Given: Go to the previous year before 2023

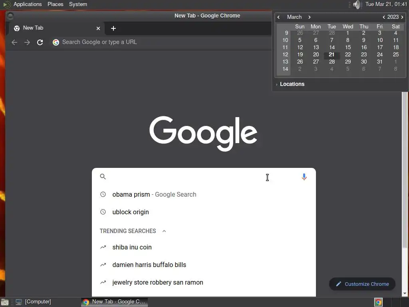Looking at the screenshot, I should 384,17.
